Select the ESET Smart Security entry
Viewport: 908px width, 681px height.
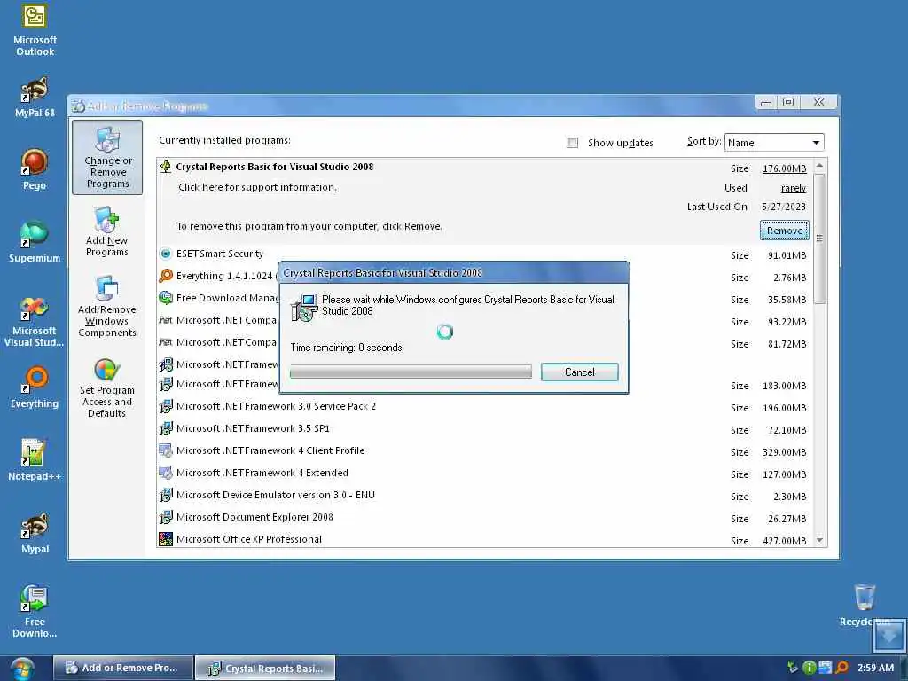[220, 254]
